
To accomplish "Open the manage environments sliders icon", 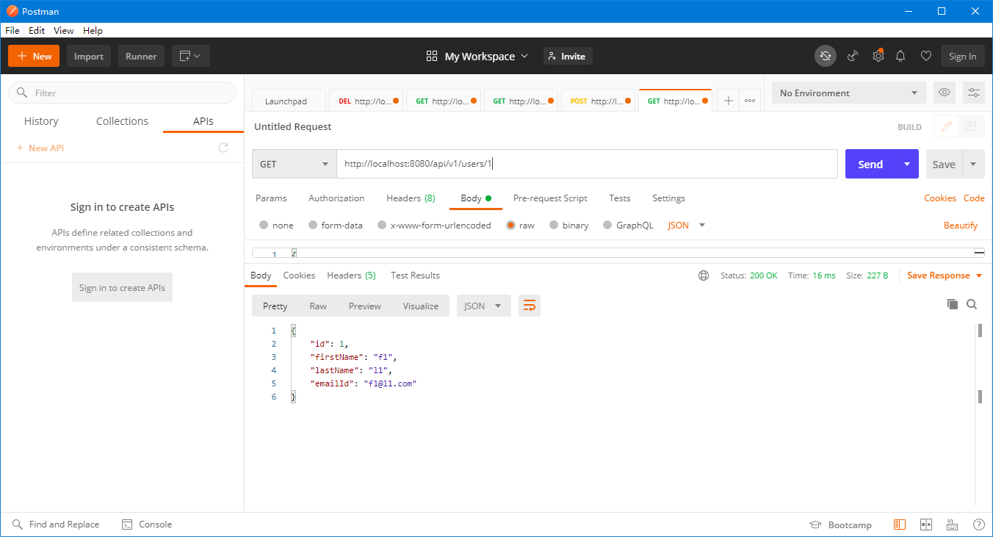I will click(x=974, y=93).
